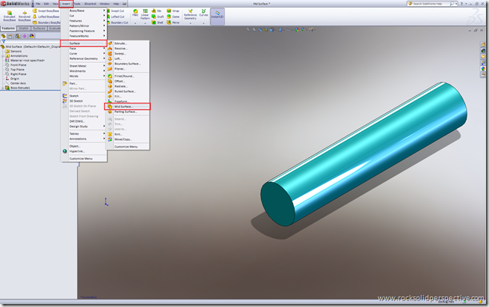This screenshot has height=307, width=489.
Task: Open the Window menu
Action: tap(105, 4)
